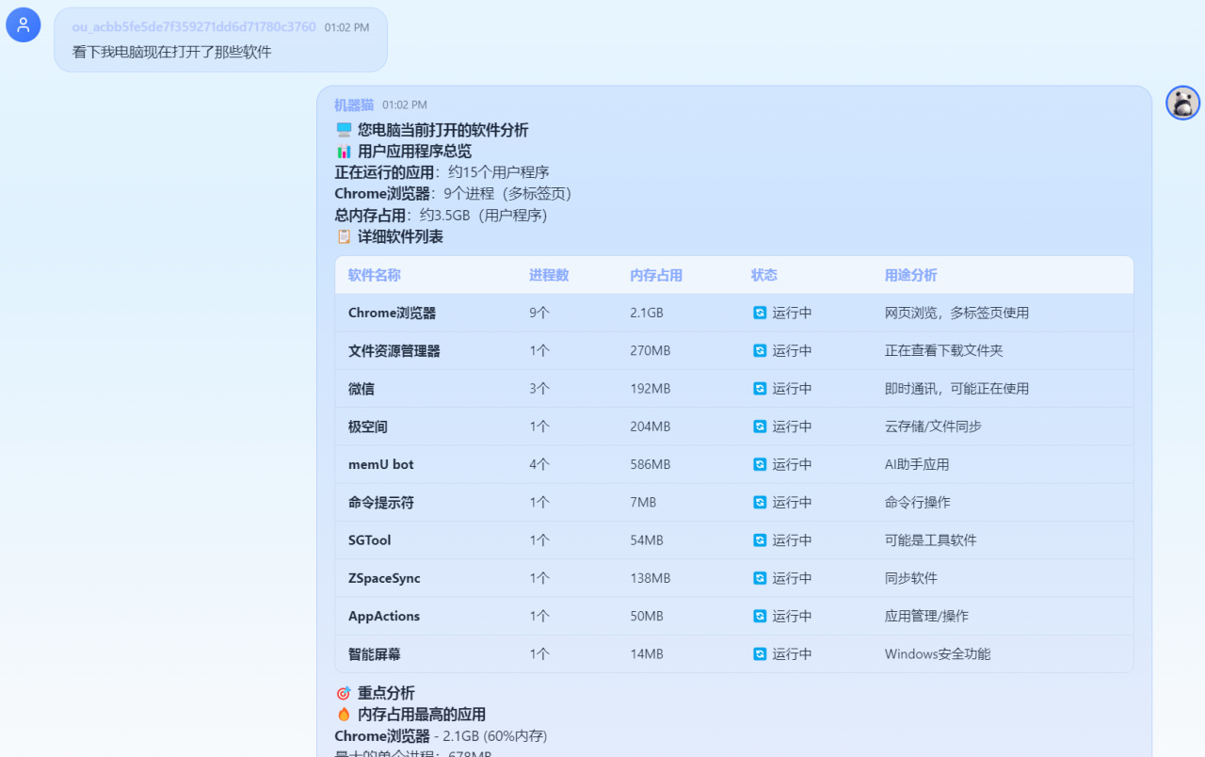Image resolution: width=1205 pixels, height=757 pixels.
Task: Click the running status icon in AppActions row
Action: pos(760,616)
